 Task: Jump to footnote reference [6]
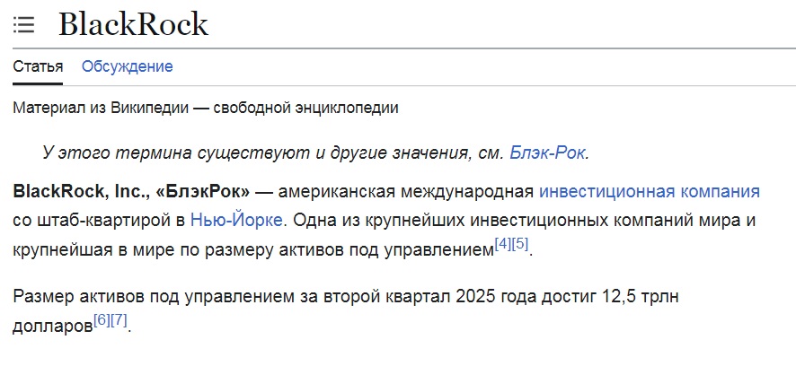tap(102, 320)
